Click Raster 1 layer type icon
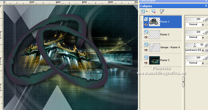The image size is (208, 110). click(146, 19)
